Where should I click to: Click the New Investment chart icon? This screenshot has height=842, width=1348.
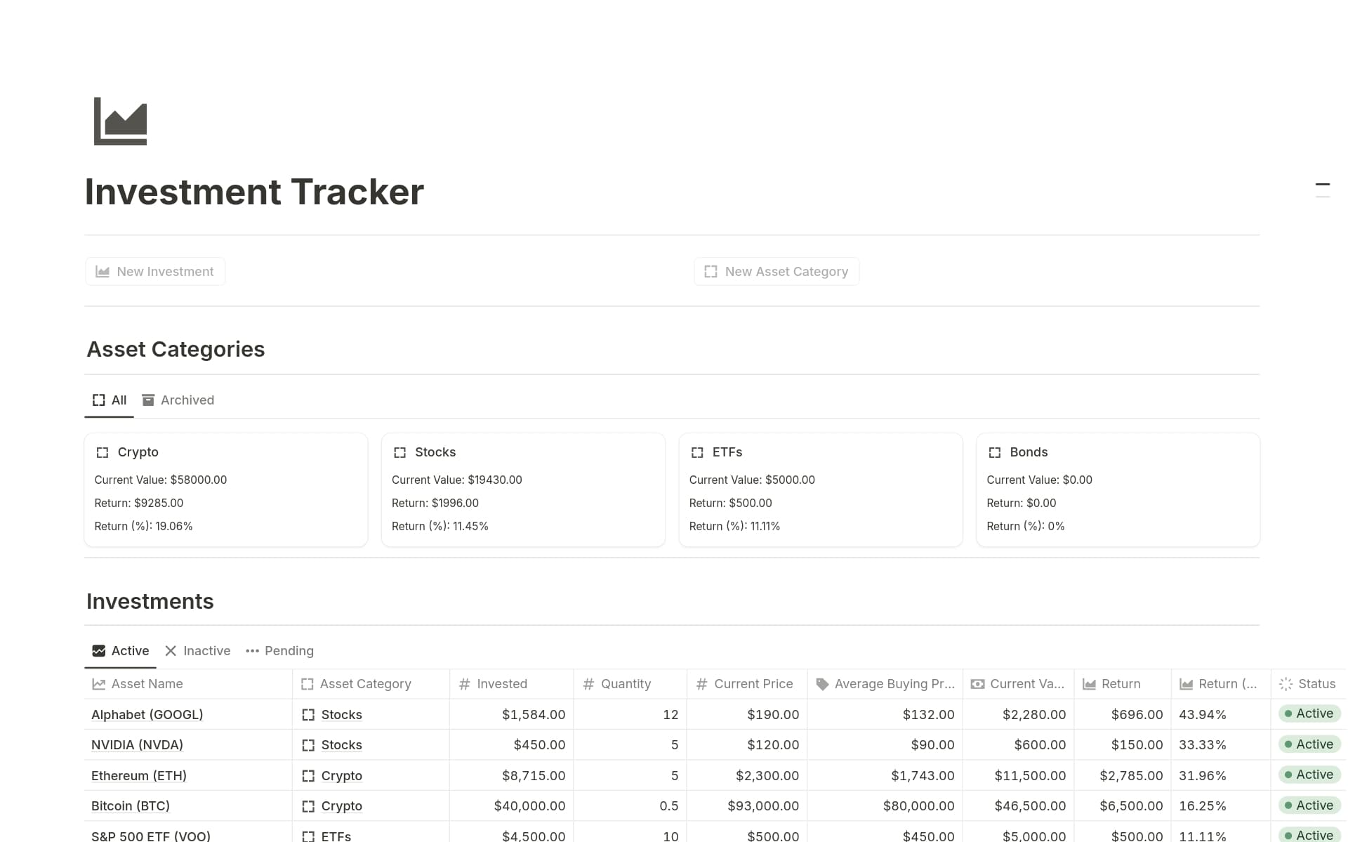pyautogui.click(x=103, y=271)
